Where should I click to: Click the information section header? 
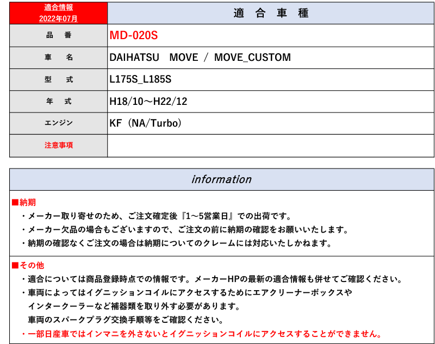click(x=222, y=179)
